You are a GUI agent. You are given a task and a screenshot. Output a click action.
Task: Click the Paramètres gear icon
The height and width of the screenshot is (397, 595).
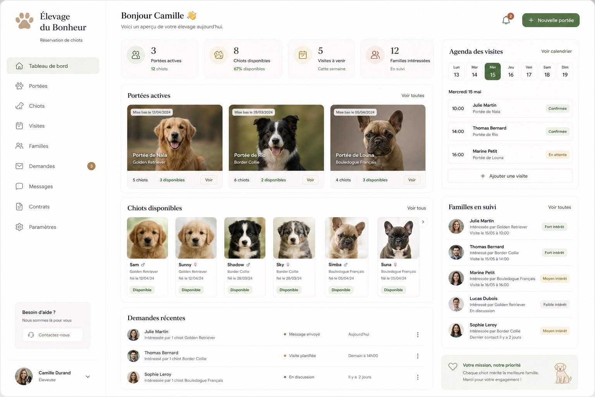point(19,227)
